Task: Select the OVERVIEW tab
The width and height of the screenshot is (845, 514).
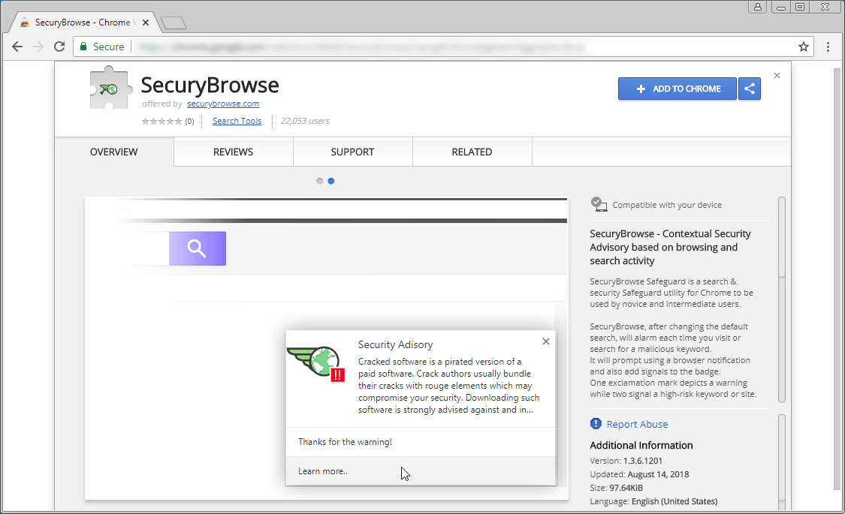Action: point(113,152)
